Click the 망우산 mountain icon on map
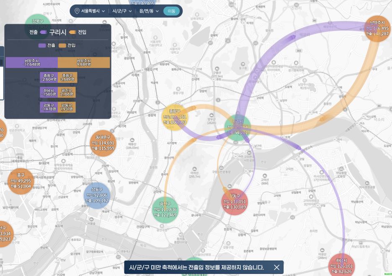Image resolution: width=392 pixels, height=276 pixels. click(211, 115)
